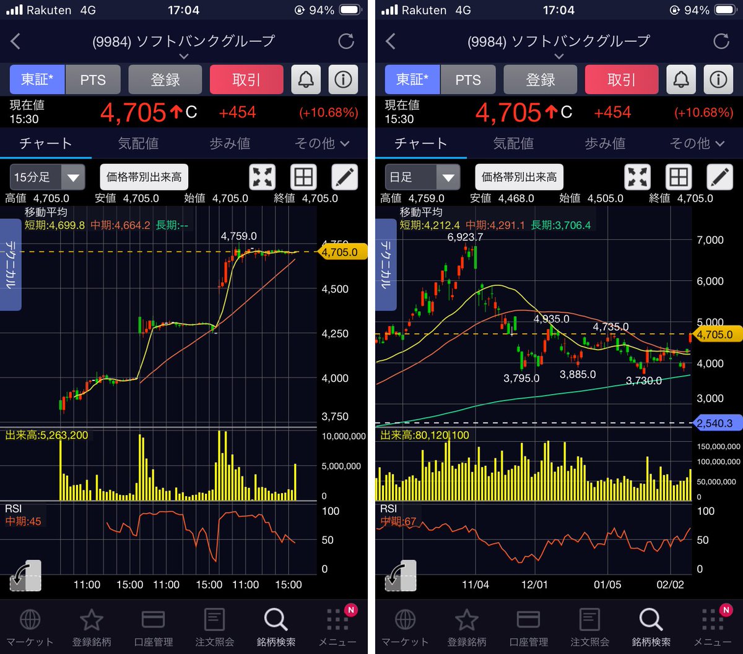Open 銘柄検索 in the left bottom bar

coord(276,627)
